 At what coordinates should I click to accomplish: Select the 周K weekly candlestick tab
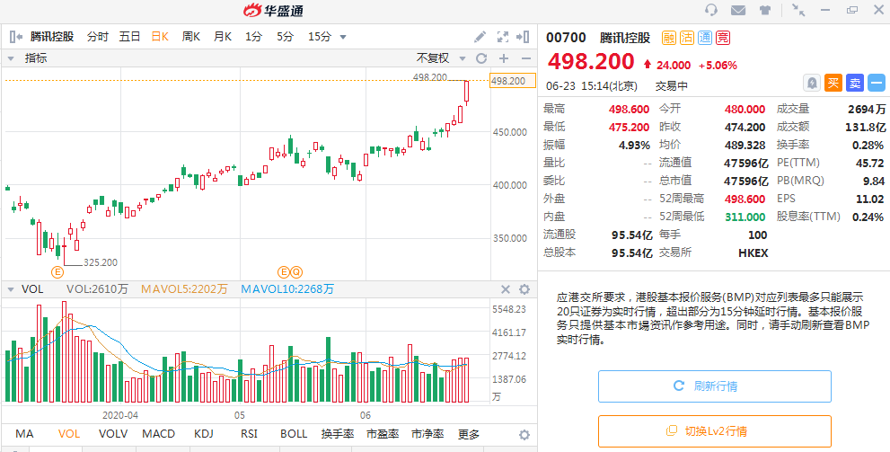pyautogui.click(x=191, y=37)
